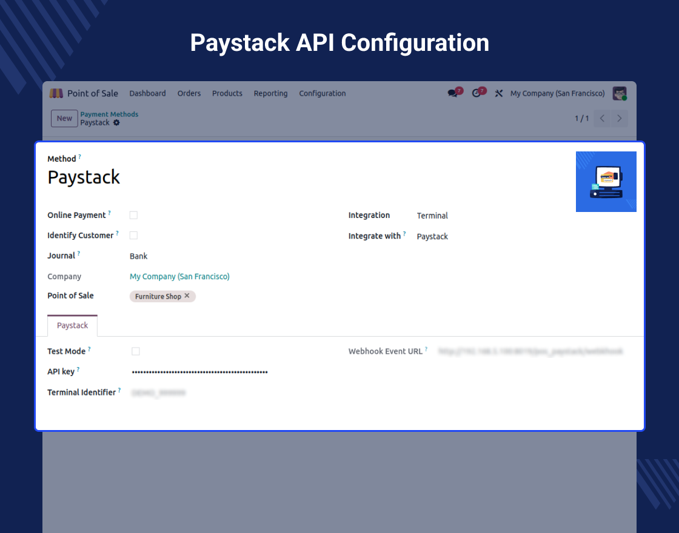Enable the Test Mode checkbox
679x533 pixels.
136,351
